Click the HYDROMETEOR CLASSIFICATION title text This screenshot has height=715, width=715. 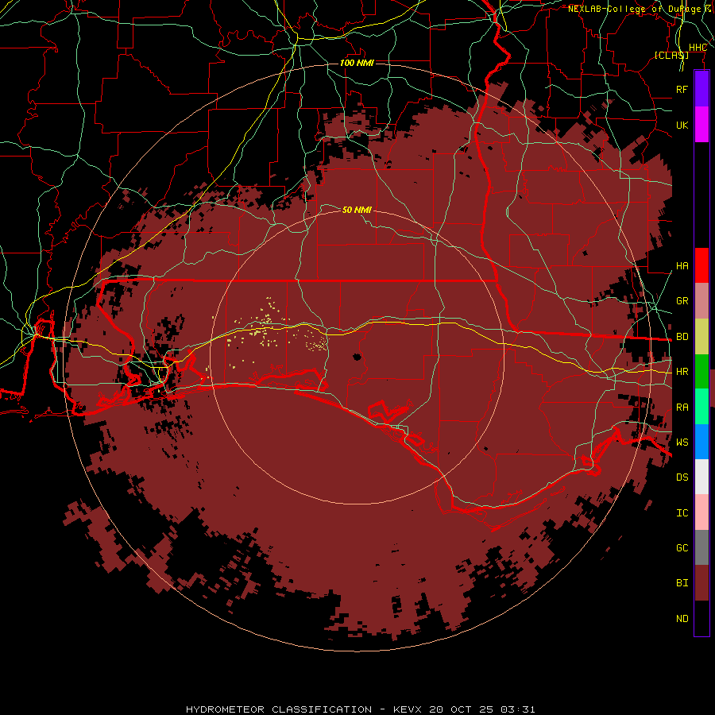pos(279,709)
